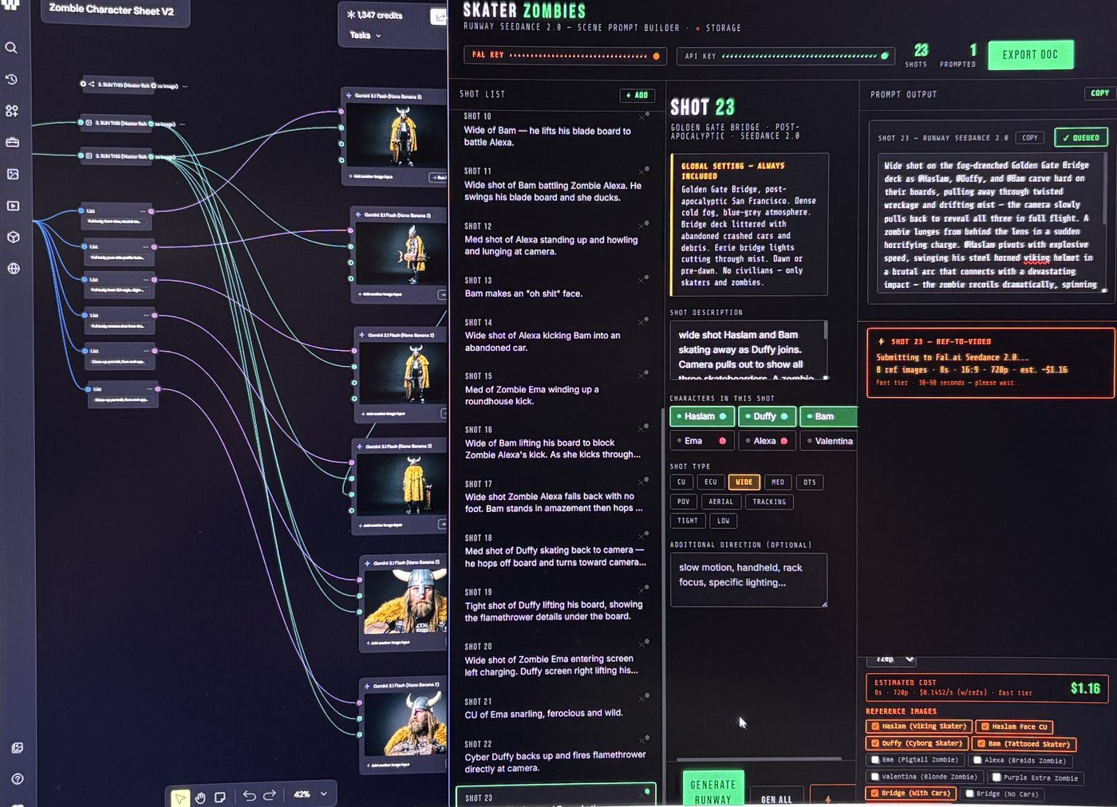
Task: Select the WIDE shot type
Action: 744,482
